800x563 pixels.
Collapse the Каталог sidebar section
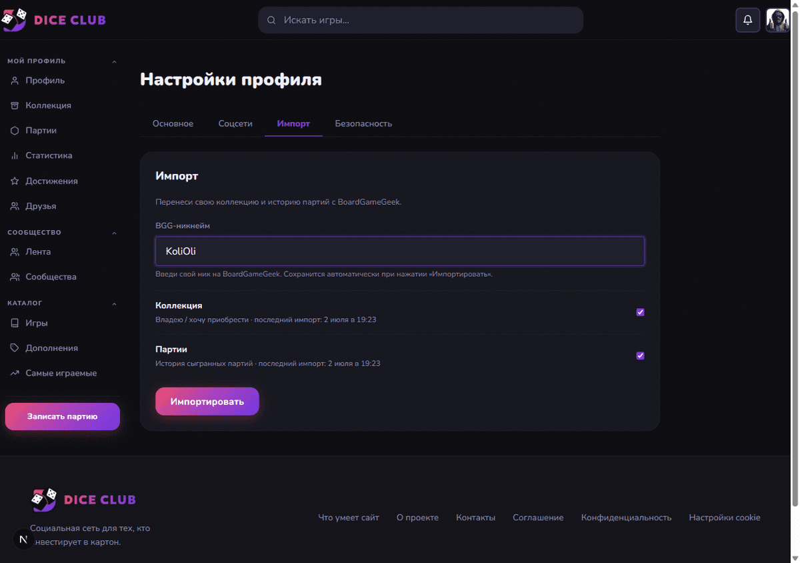click(114, 304)
